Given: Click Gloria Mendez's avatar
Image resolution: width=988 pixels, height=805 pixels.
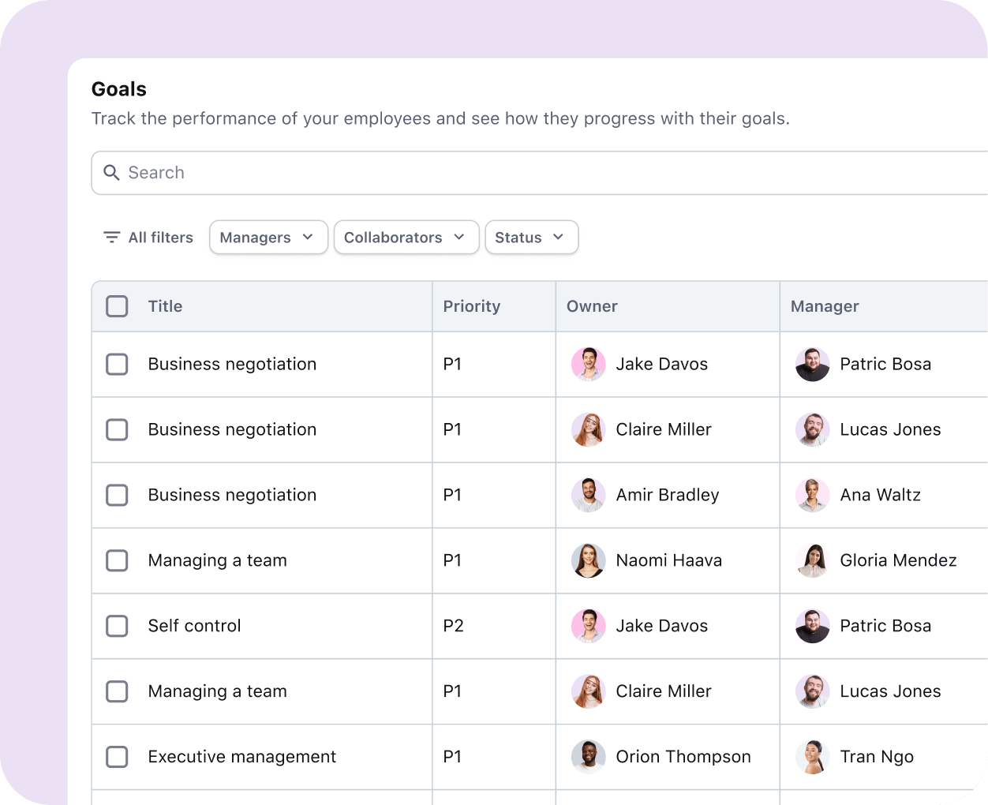Looking at the screenshot, I should 813,561.
